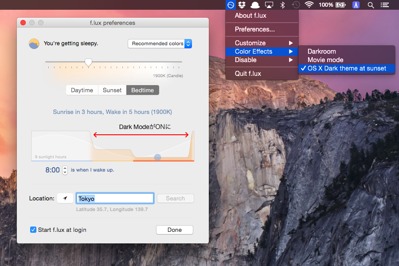
Task: Click the blue marker on the daylight graph
Action: [x=157, y=157]
